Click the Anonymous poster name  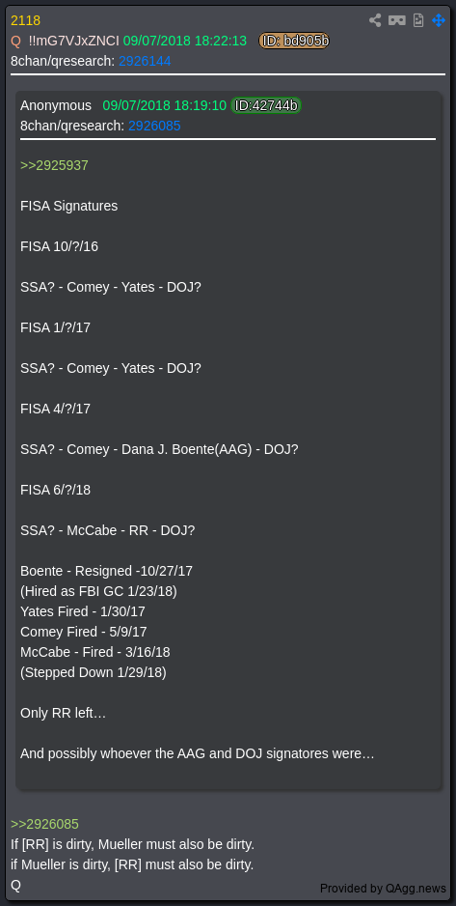pyautogui.click(x=56, y=105)
